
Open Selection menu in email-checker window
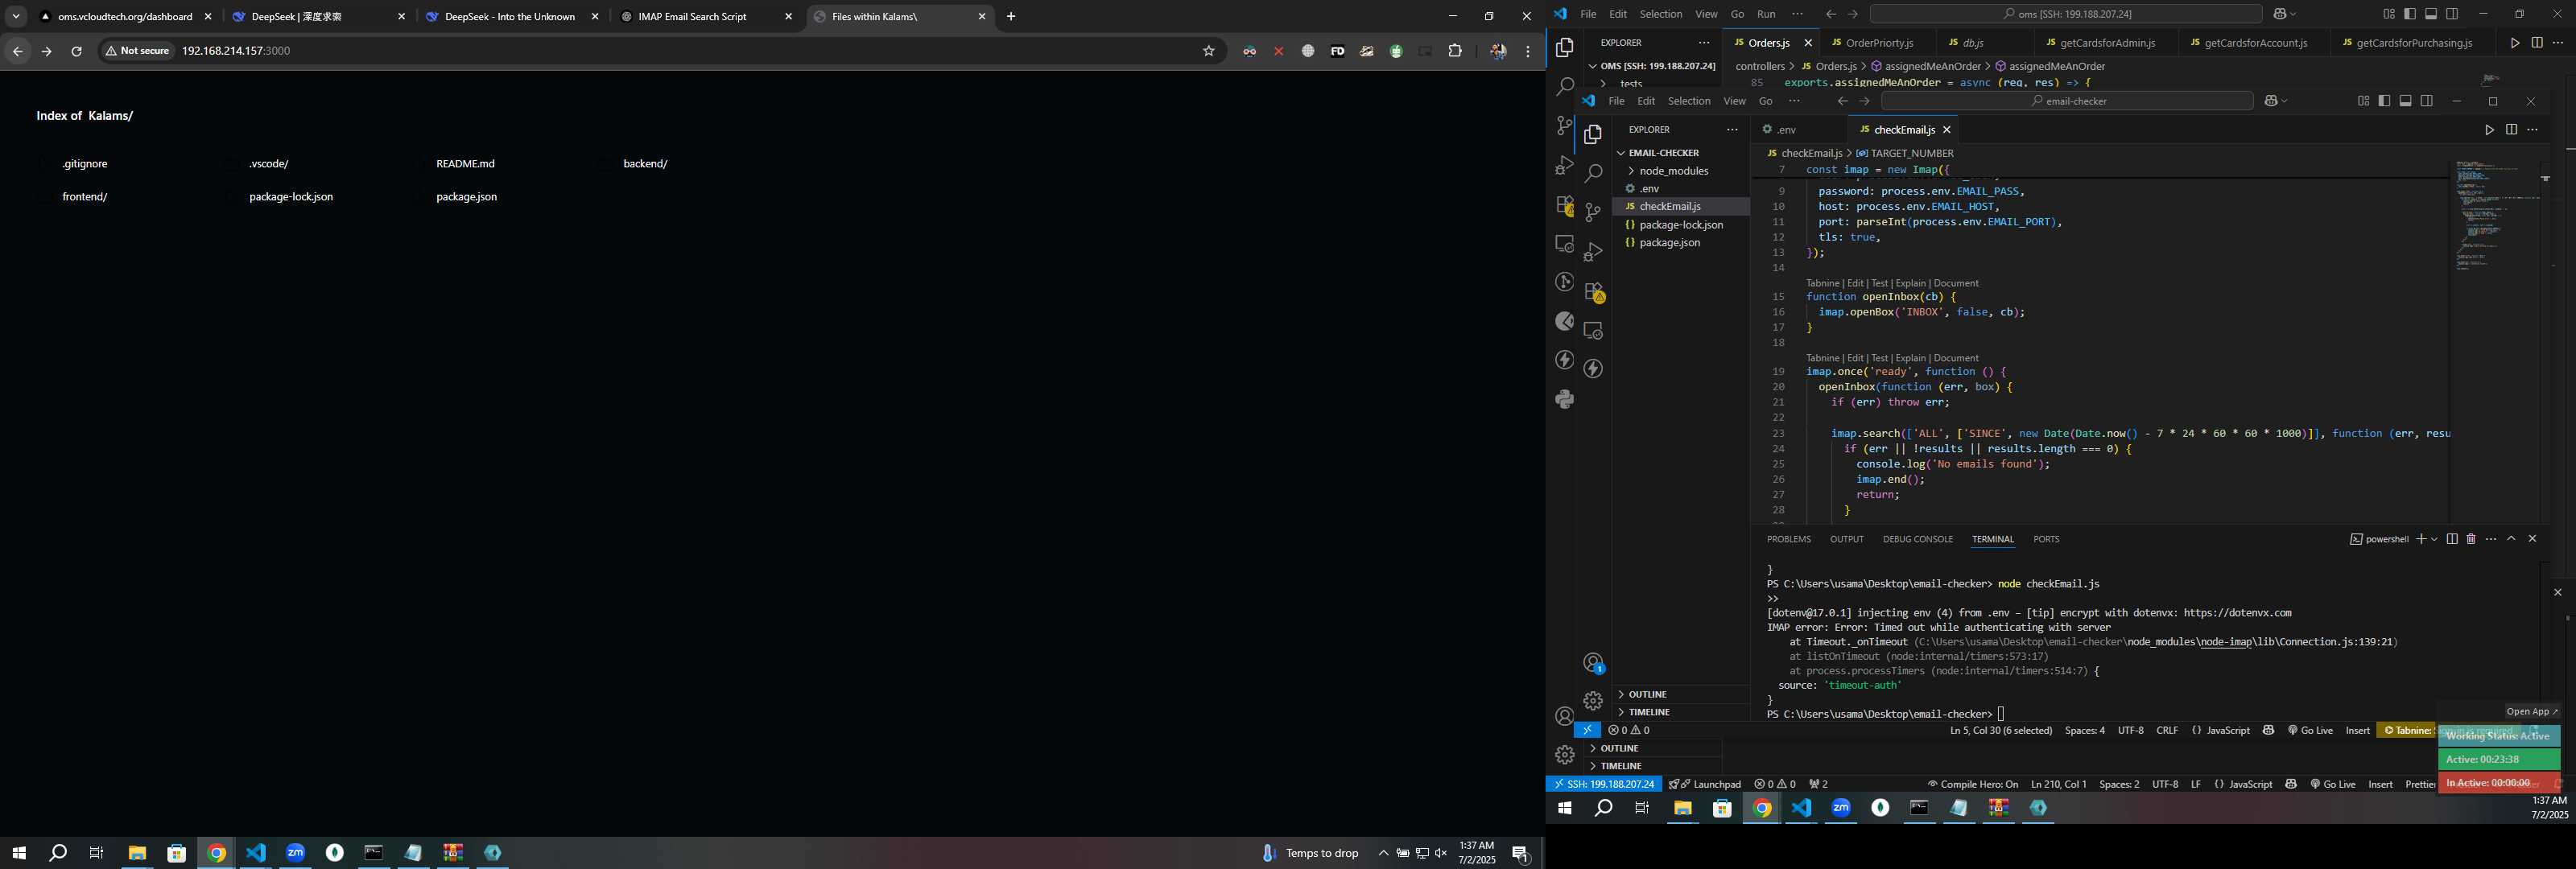tap(1688, 101)
